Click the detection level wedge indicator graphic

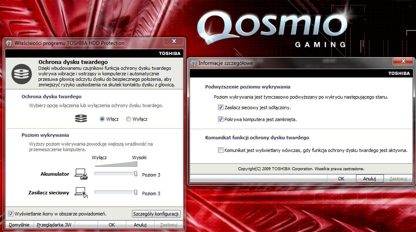pos(116,164)
